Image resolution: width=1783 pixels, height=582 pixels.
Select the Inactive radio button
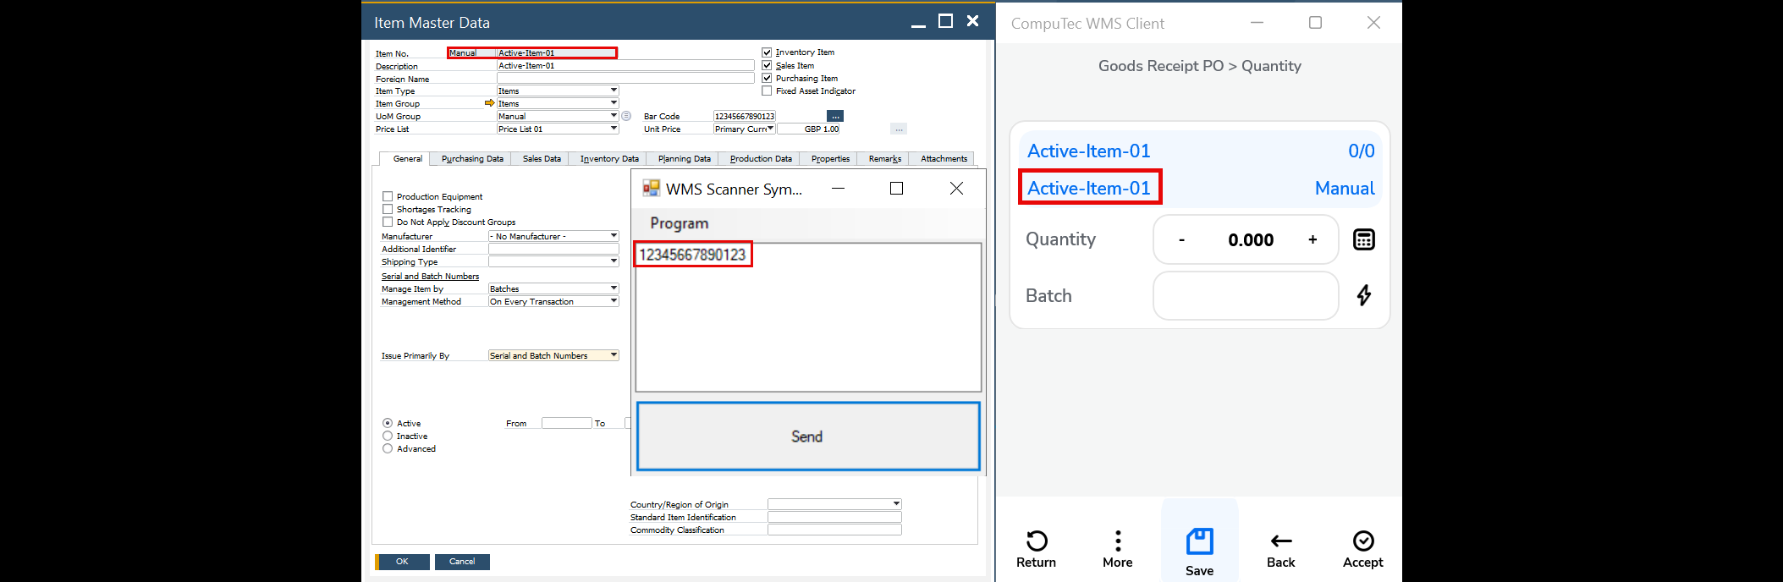coord(388,436)
